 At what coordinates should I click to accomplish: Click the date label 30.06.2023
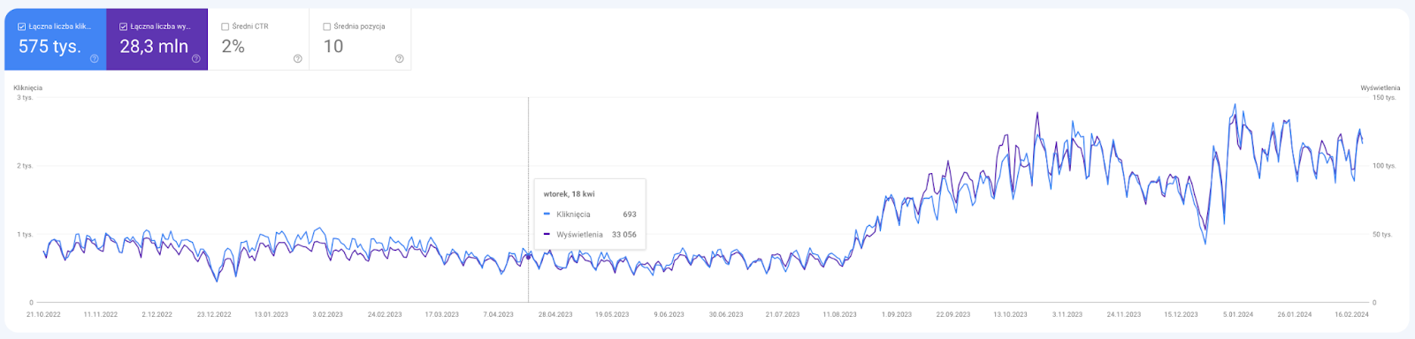[726, 314]
